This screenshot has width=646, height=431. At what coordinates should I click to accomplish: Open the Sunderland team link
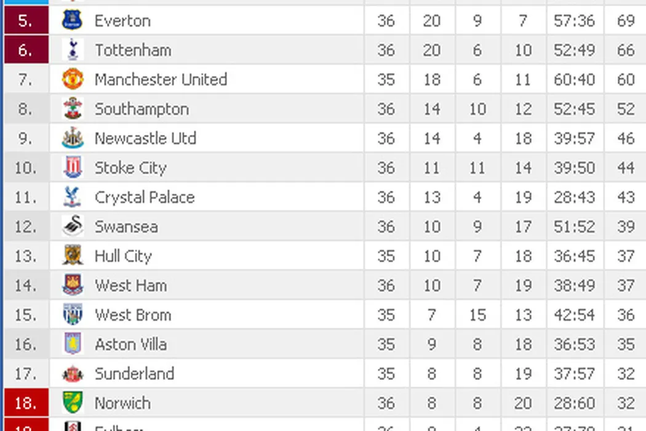point(134,374)
